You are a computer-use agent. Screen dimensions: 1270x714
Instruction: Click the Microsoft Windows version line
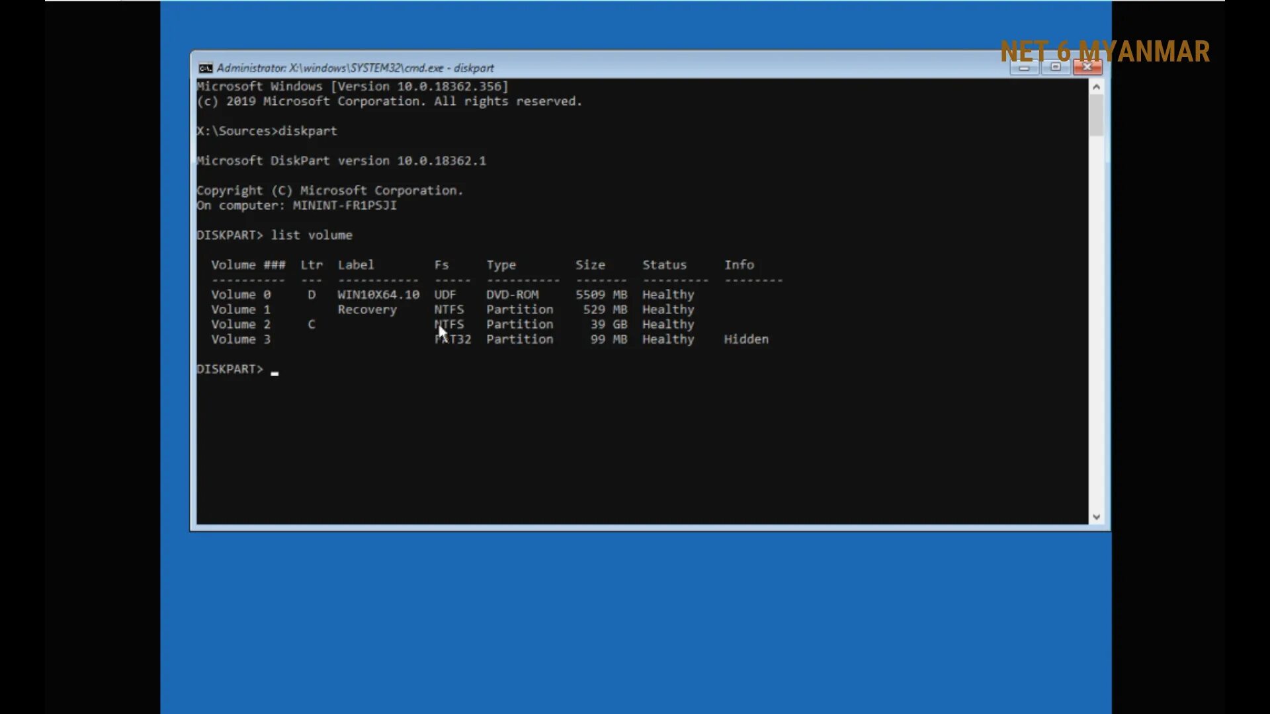(352, 86)
